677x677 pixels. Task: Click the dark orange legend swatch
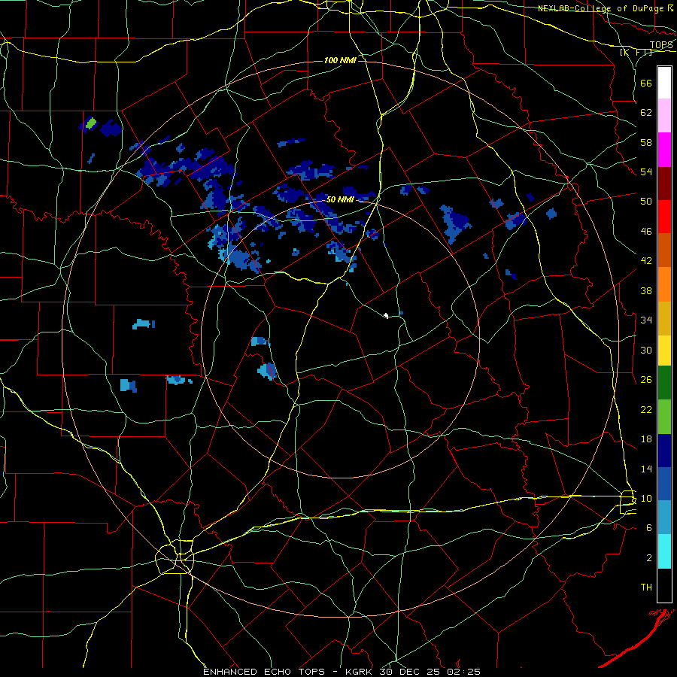click(664, 250)
